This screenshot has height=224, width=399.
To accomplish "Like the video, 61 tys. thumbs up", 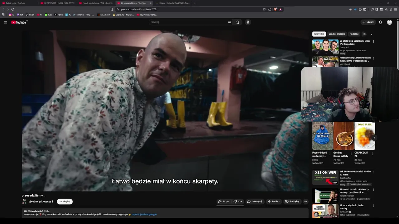I will [224, 201].
